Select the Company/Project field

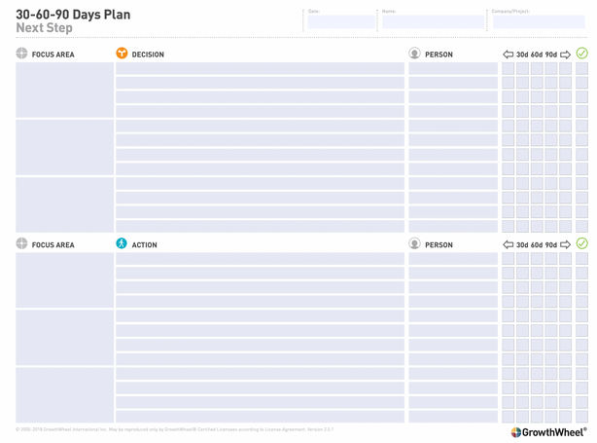click(538, 22)
